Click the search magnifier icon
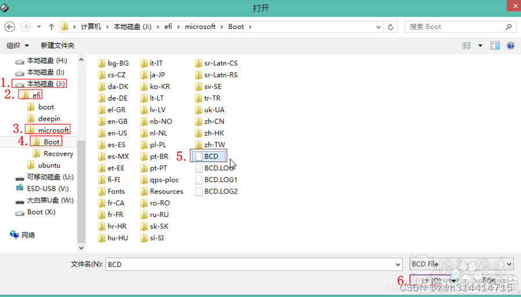 tap(508, 27)
